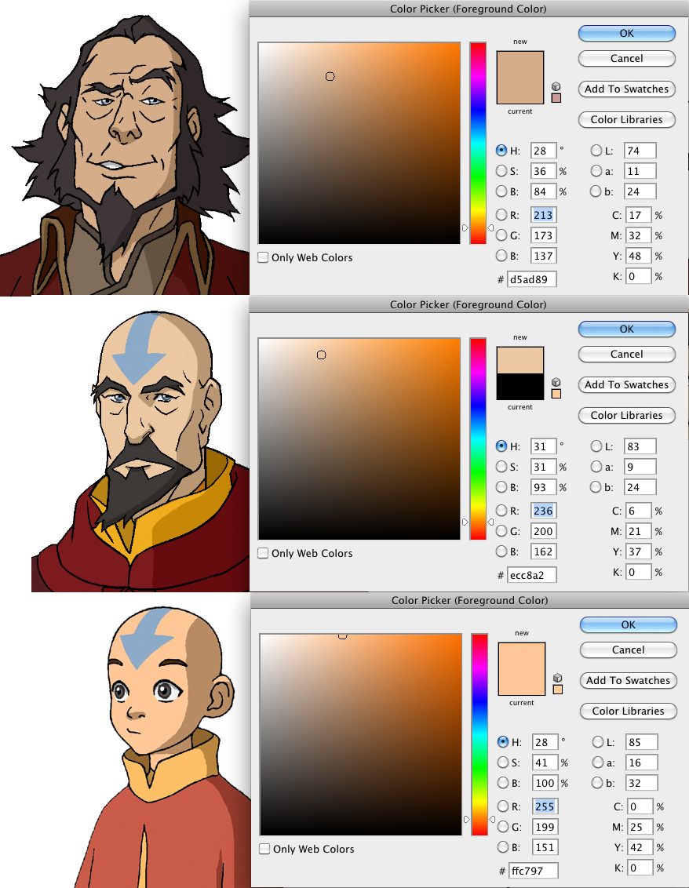Click the web-safe cube icon beside the d5ad89 swatch

(556, 86)
